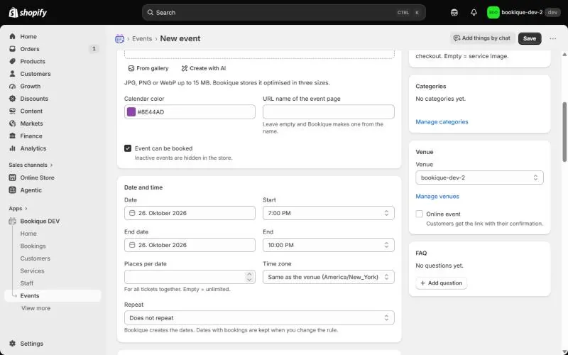This screenshot has width=568, height=355.
Task: Click the Bookique app icon in breadcrumb
Action: [119, 39]
